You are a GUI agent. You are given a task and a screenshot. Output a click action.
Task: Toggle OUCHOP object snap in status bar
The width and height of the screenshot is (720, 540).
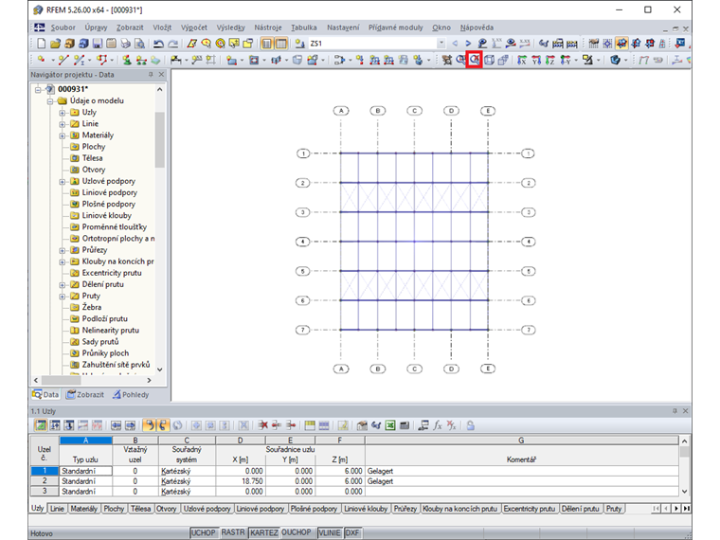[297, 532]
